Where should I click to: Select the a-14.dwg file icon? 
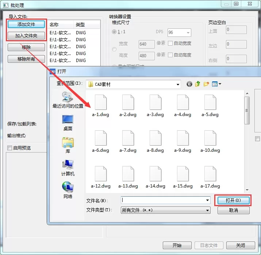tap(156, 174)
